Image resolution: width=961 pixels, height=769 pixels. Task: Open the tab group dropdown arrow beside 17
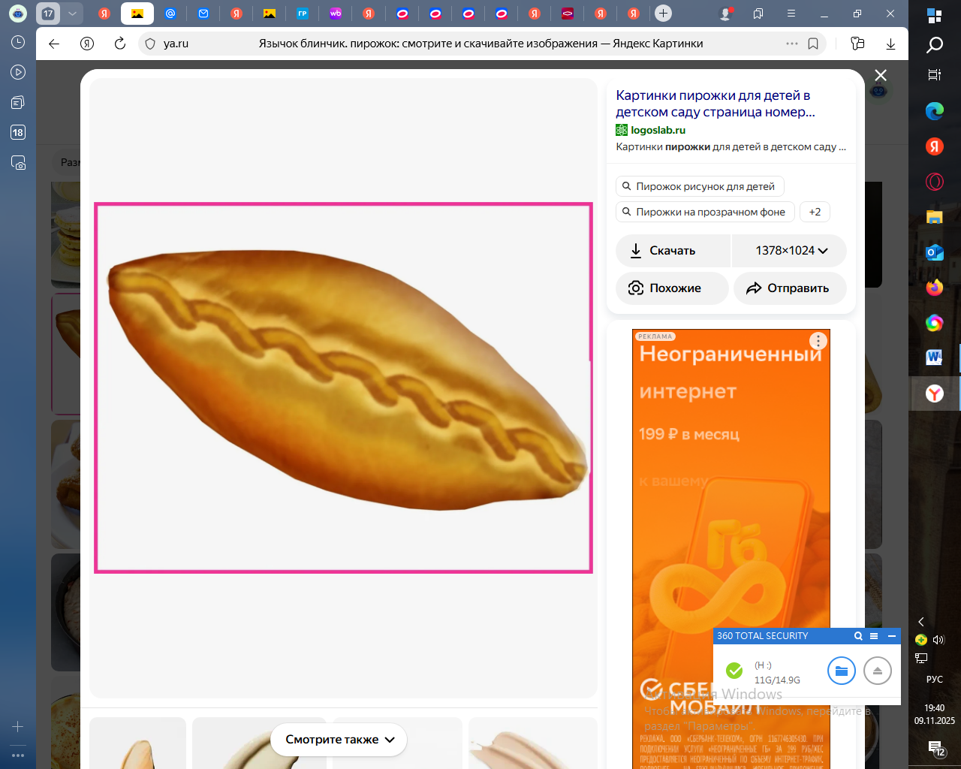coord(72,14)
